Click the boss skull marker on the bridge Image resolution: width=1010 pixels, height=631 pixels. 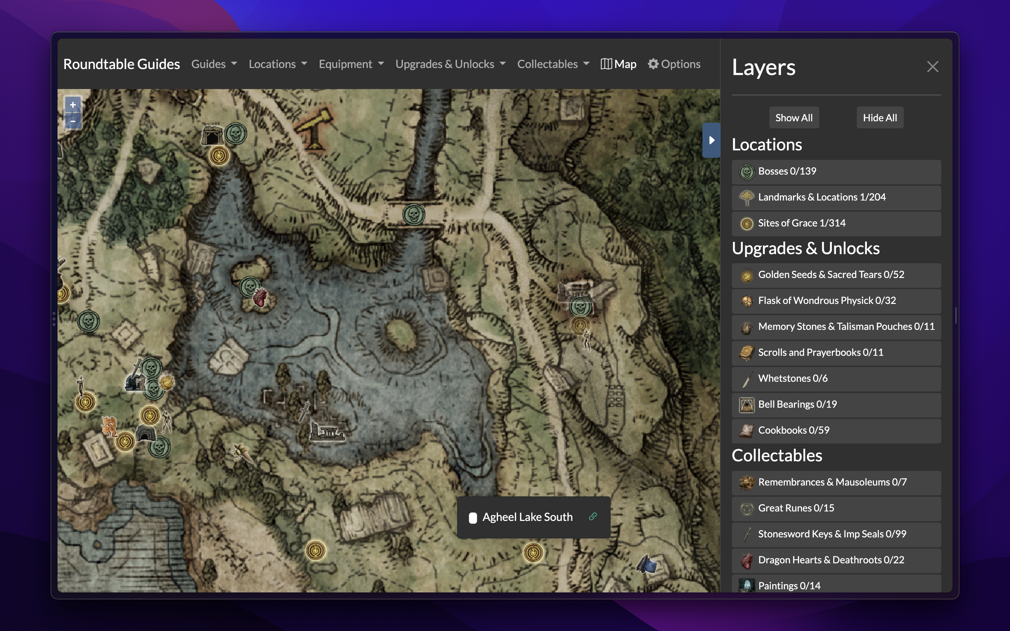413,215
